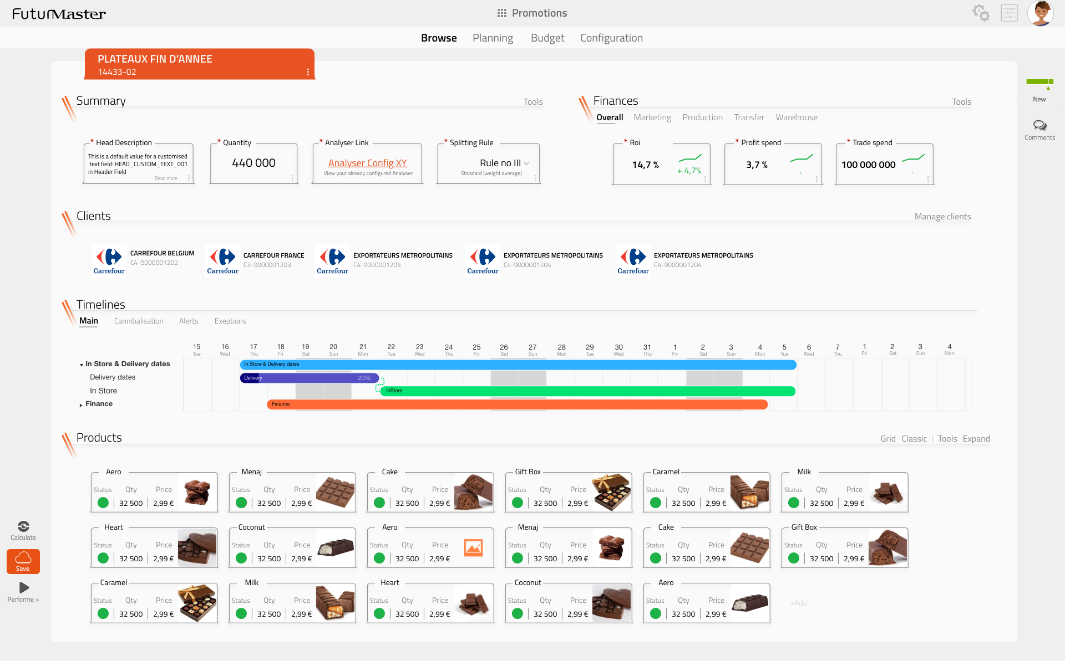
Task: Toggle the green status of product Aero
Action: [x=103, y=503]
